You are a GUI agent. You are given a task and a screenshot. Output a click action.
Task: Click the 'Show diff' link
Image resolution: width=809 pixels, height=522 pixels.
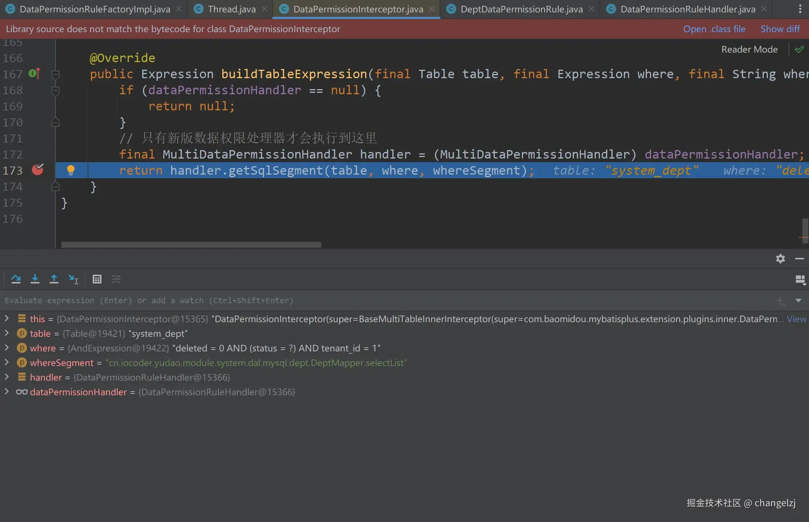click(x=780, y=29)
